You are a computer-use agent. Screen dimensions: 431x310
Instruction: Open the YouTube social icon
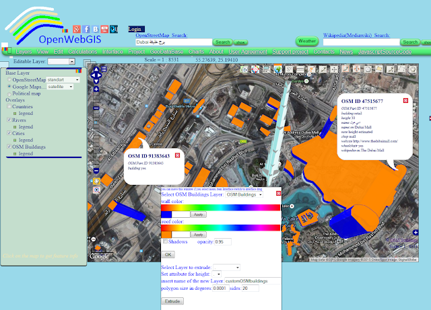pos(104,29)
